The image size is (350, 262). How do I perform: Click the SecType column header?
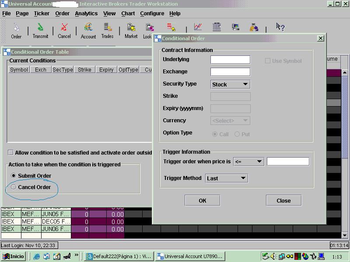coord(63,70)
